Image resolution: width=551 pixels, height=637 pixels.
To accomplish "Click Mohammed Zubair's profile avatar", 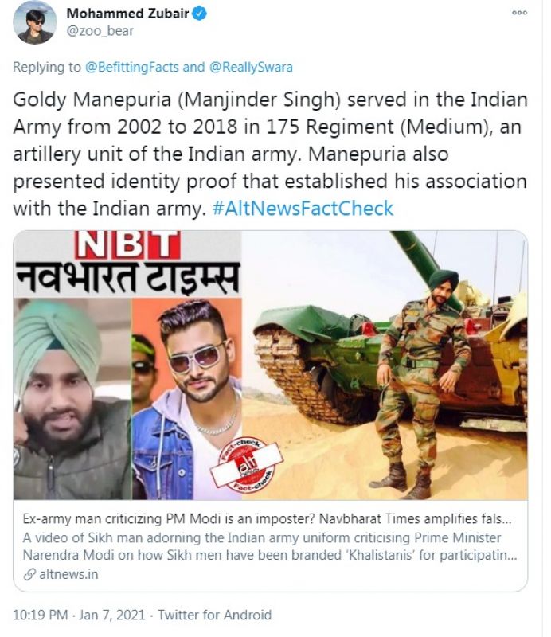I will pyautogui.click(x=35, y=23).
